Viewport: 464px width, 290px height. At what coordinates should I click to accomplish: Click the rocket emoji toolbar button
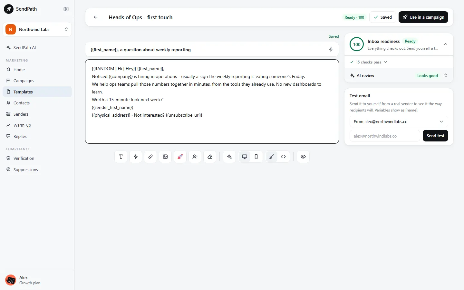pos(180,157)
